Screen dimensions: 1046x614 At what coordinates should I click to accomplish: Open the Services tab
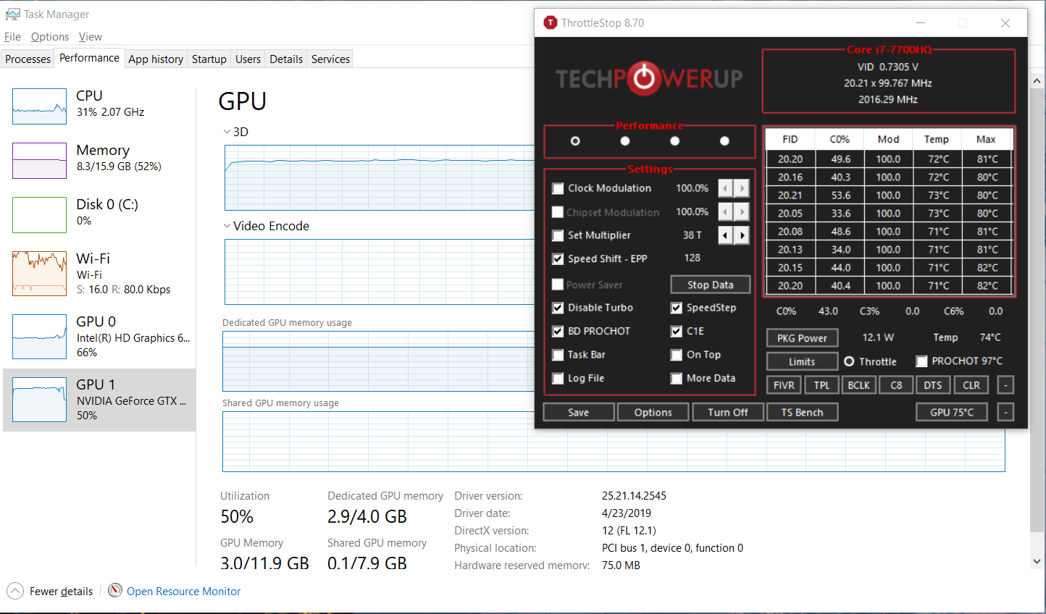(330, 59)
